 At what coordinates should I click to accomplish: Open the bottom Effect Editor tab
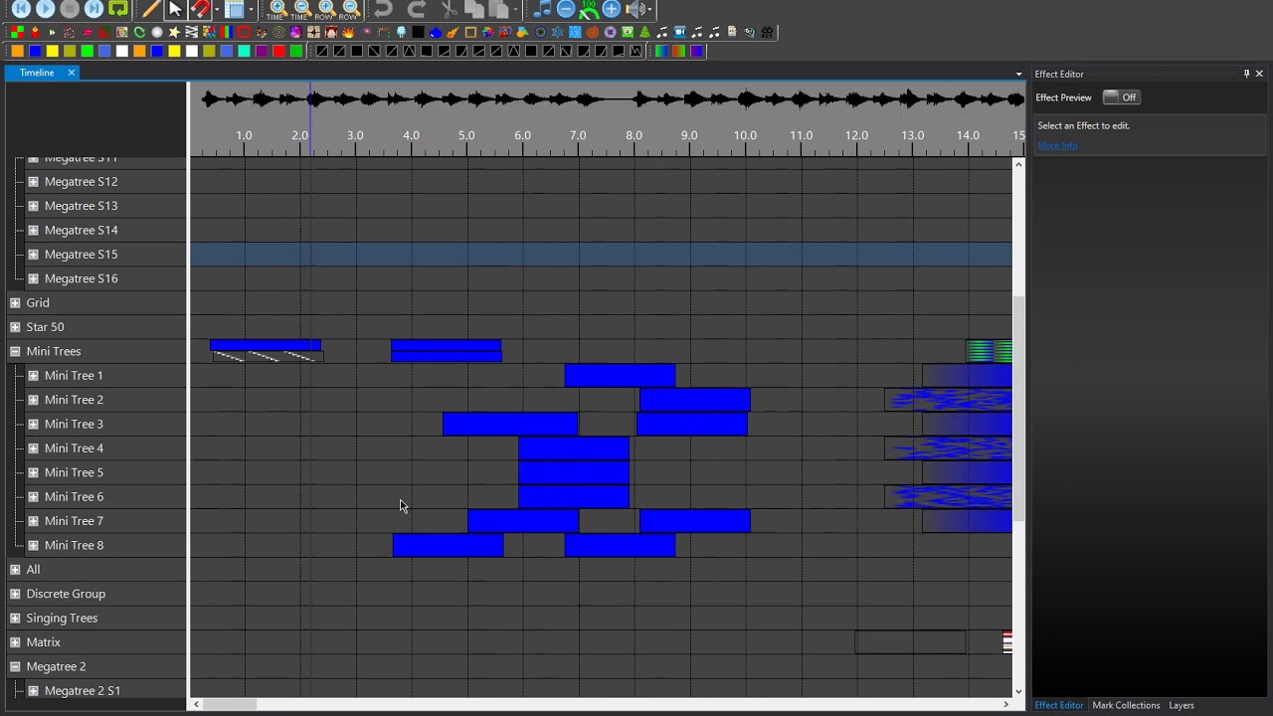pos(1059,705)
